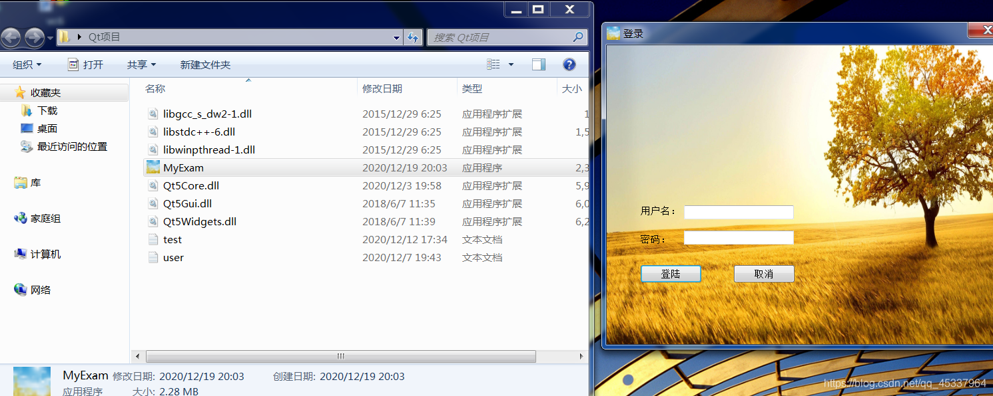Click the 文本文档 type of user file
The image size is (993, 396).
pyautogui.click(x=482, y=258)
